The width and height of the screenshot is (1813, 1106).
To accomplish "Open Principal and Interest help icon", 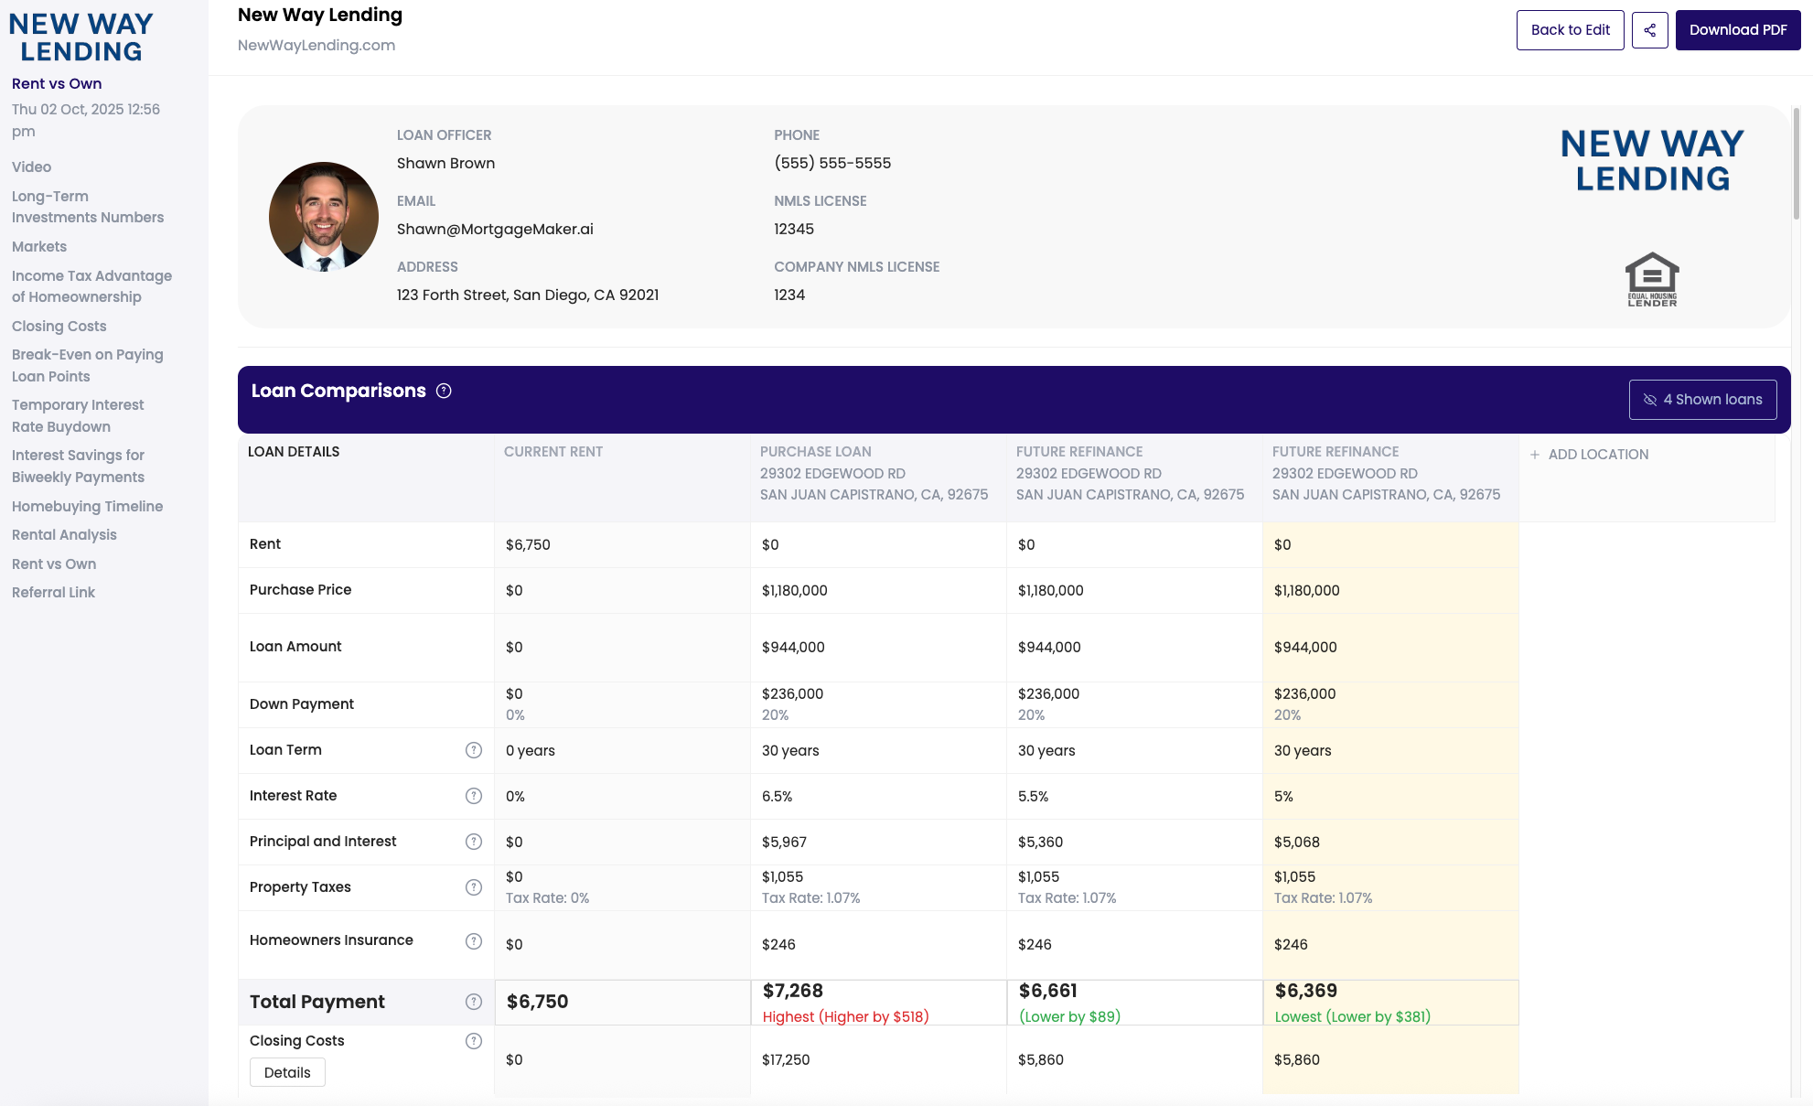I will [473, 842].
